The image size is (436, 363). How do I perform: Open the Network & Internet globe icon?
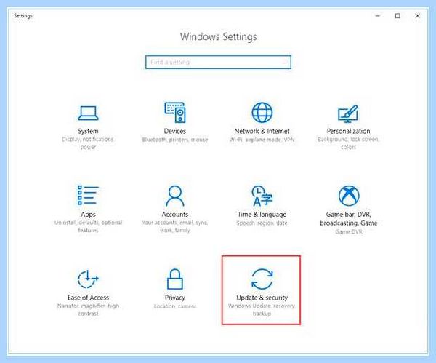[262, 113]
